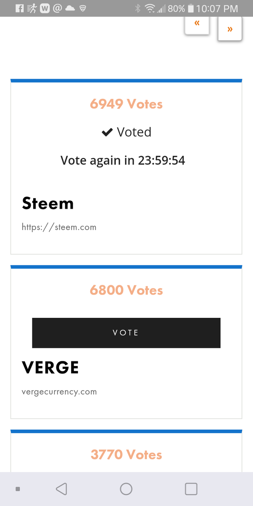Open recent apps with square button
The image size is (253, 506).
tap(191, 489)
